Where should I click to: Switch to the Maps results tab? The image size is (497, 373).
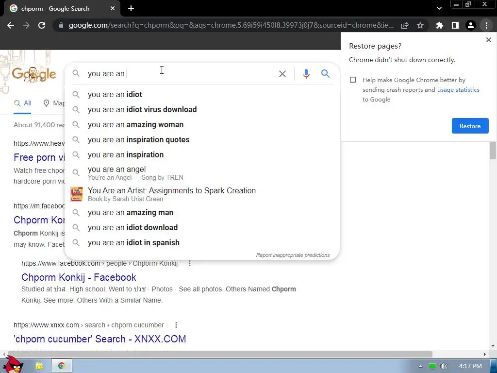[x=54, y=103]
